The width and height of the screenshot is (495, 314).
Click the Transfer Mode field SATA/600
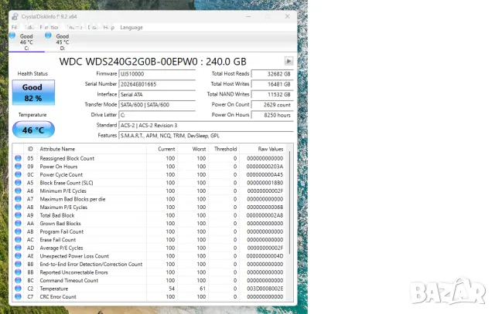click(x=157, y=105)
